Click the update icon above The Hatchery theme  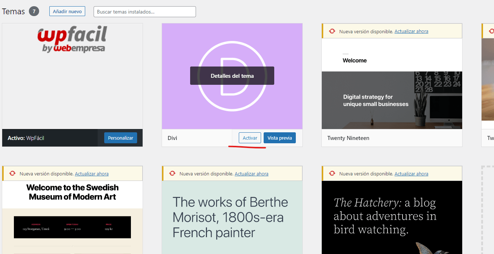[332, 174]
